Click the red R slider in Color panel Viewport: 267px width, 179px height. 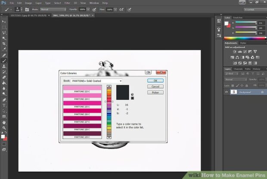pyautogui.click(x=246, y=23)
